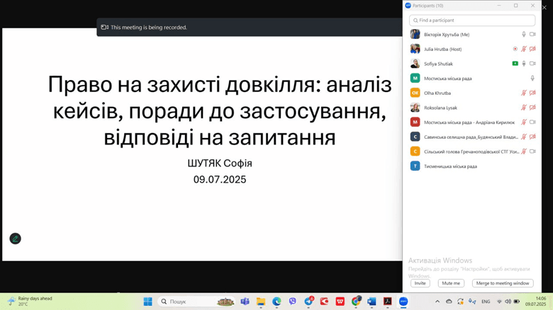The image size is (553, 310).
Task: Launch Microsoft Word from the taskbar
Action: coord(372,302)
